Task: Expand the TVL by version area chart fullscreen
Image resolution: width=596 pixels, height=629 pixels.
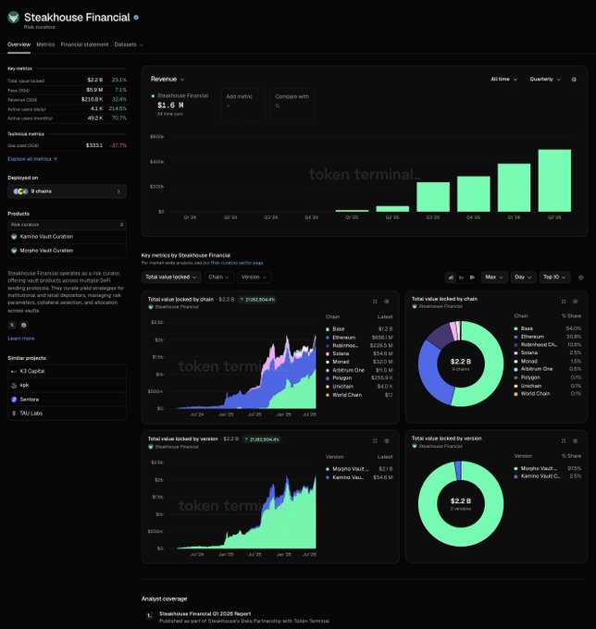Action: click(x=375, y=441)
